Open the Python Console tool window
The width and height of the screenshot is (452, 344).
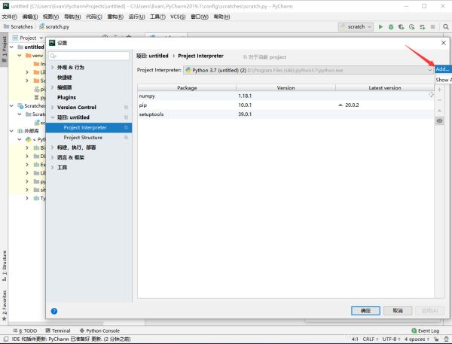[99, 330]
